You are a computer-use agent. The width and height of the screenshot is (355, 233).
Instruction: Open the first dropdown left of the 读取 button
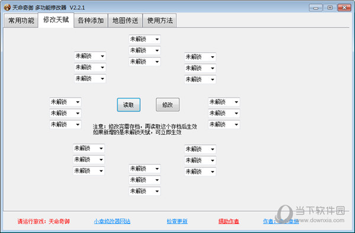tap(66, 102)
